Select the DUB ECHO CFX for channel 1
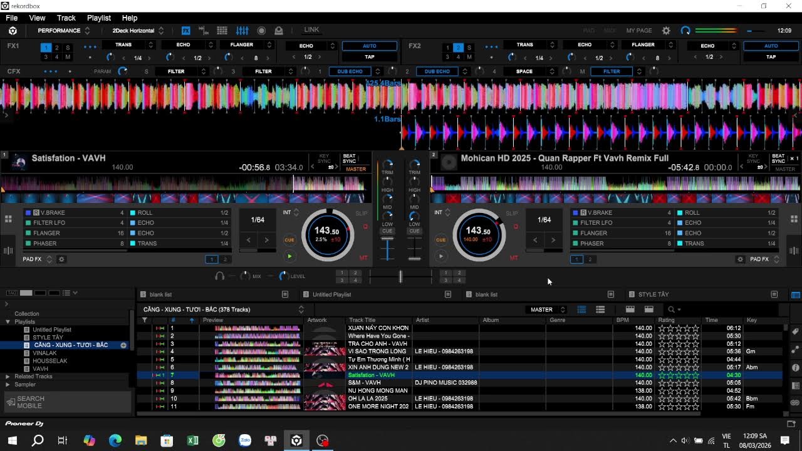802x451 pixels. [x=350, y=71]
